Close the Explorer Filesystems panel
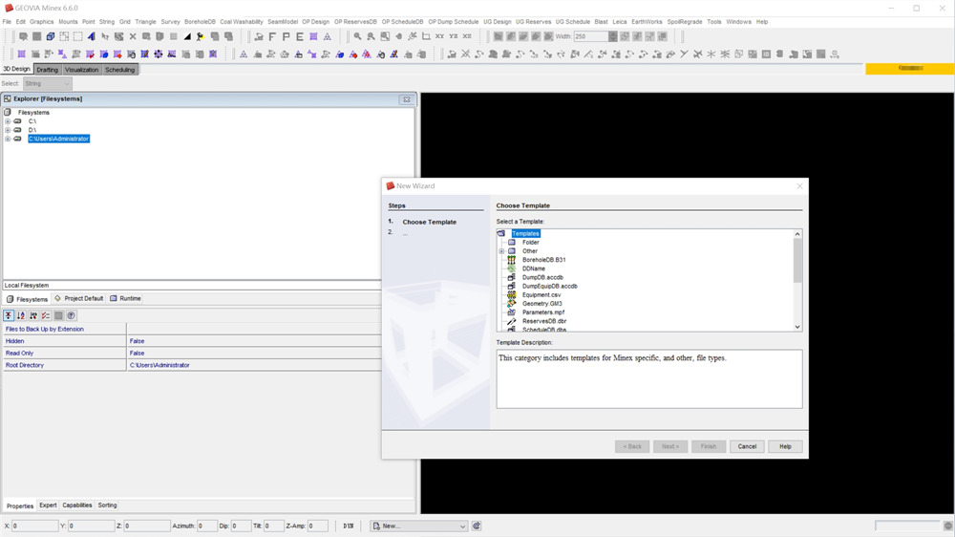This screenshot has width=955, height=537. (406, 98)
